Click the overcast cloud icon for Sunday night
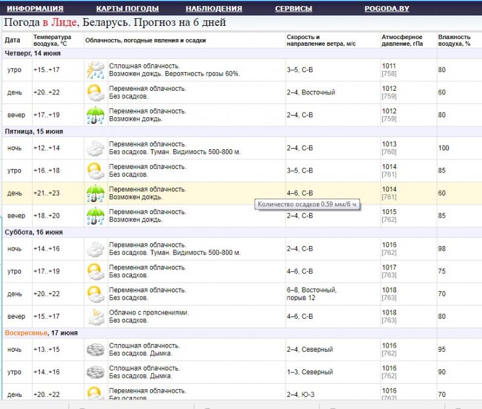 (95, 349)
